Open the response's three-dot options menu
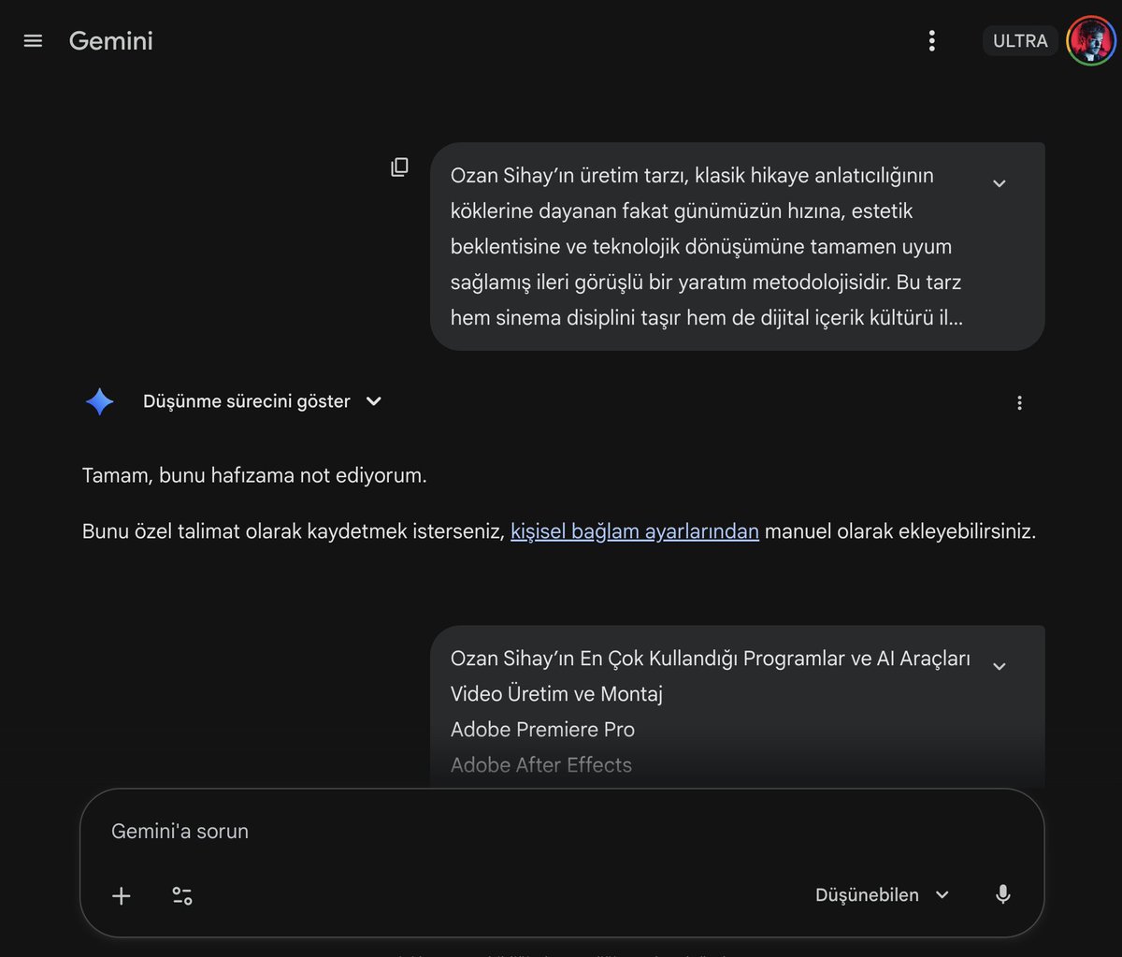 click(x=1019, y=403)
